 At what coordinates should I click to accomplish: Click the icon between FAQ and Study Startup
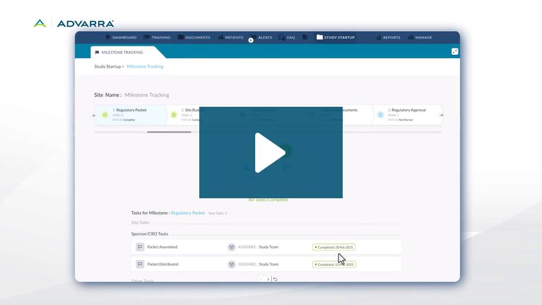pos(305,37)
